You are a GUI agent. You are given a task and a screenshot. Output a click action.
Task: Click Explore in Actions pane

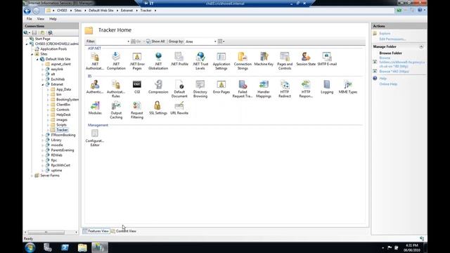tap(385, 34)
